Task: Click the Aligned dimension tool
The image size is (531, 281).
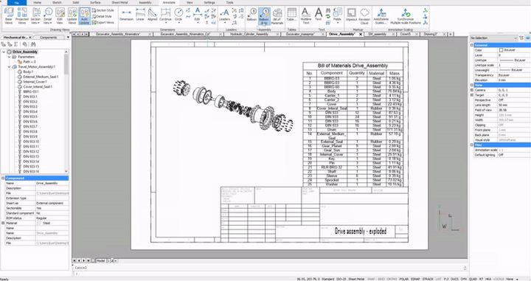Action: click(x=153, y=15)
